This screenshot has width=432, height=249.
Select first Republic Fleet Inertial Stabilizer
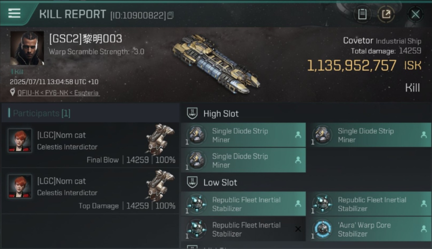pos(243,204)
